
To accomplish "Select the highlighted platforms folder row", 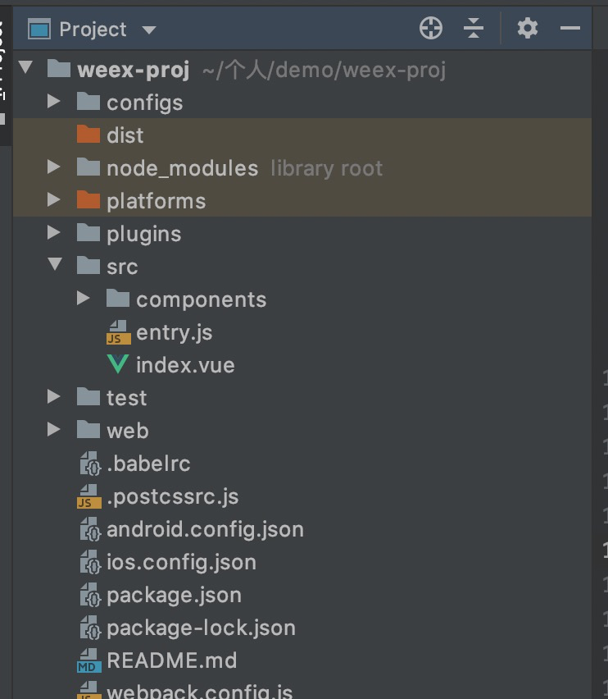I will tap(156, 200).
